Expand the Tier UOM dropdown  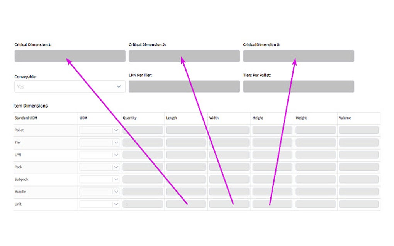click(100, 143)
